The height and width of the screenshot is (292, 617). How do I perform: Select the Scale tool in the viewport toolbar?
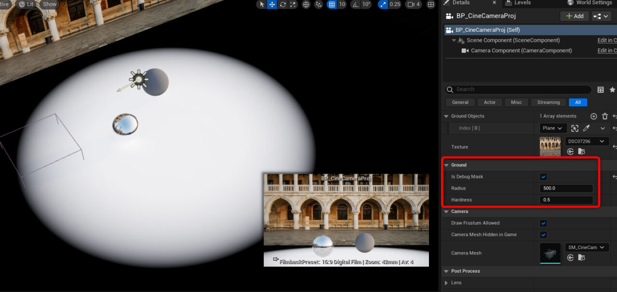(x=293, y=4)
